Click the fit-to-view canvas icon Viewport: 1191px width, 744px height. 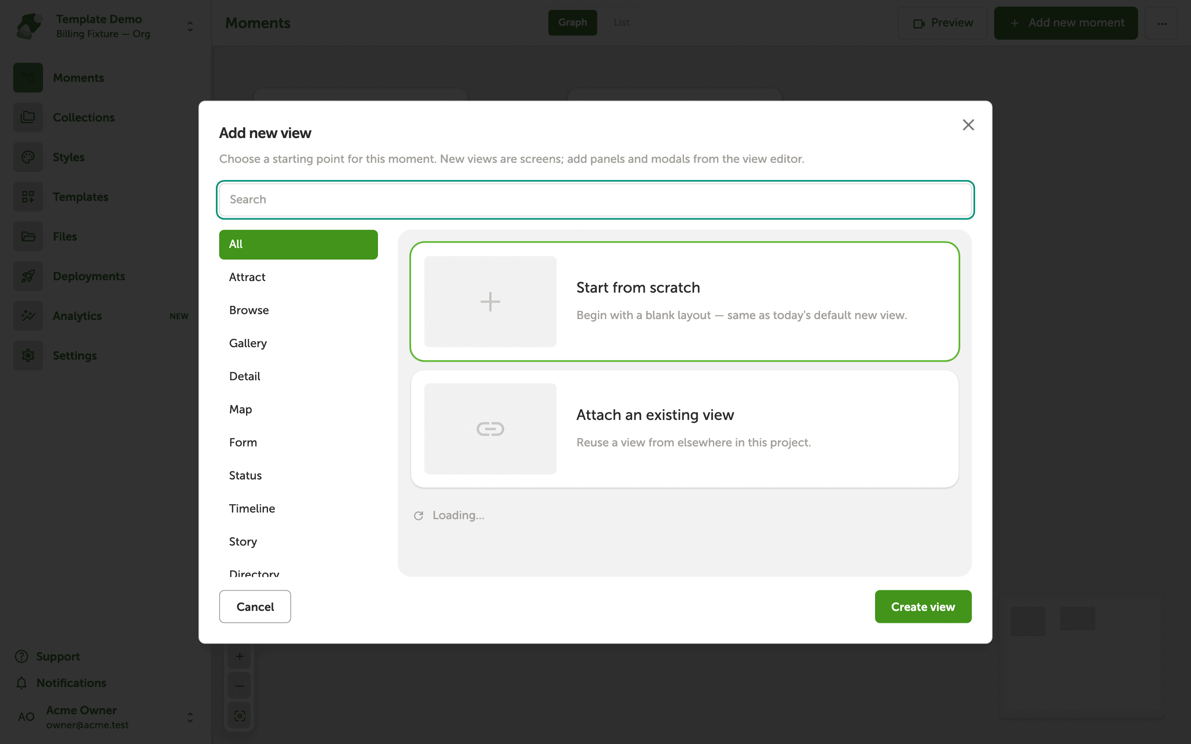point(240,715)
